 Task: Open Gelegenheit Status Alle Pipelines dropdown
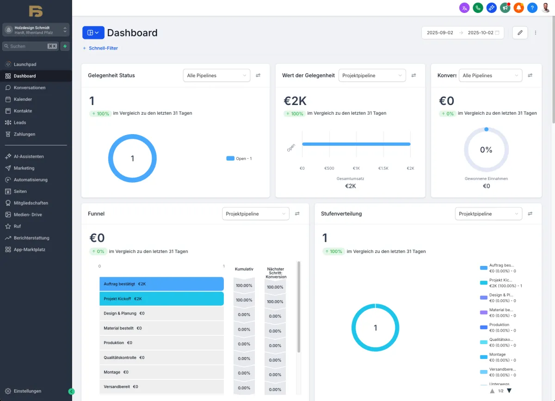click(216, 75)
